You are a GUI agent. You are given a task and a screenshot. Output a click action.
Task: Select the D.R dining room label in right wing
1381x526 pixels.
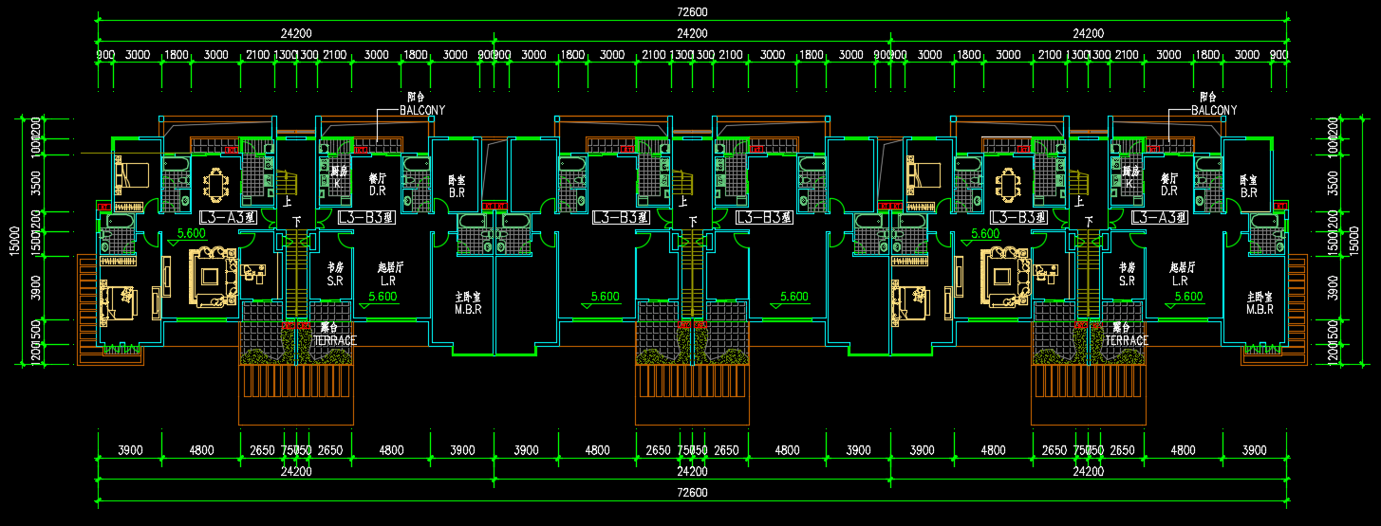[1168, 191]
